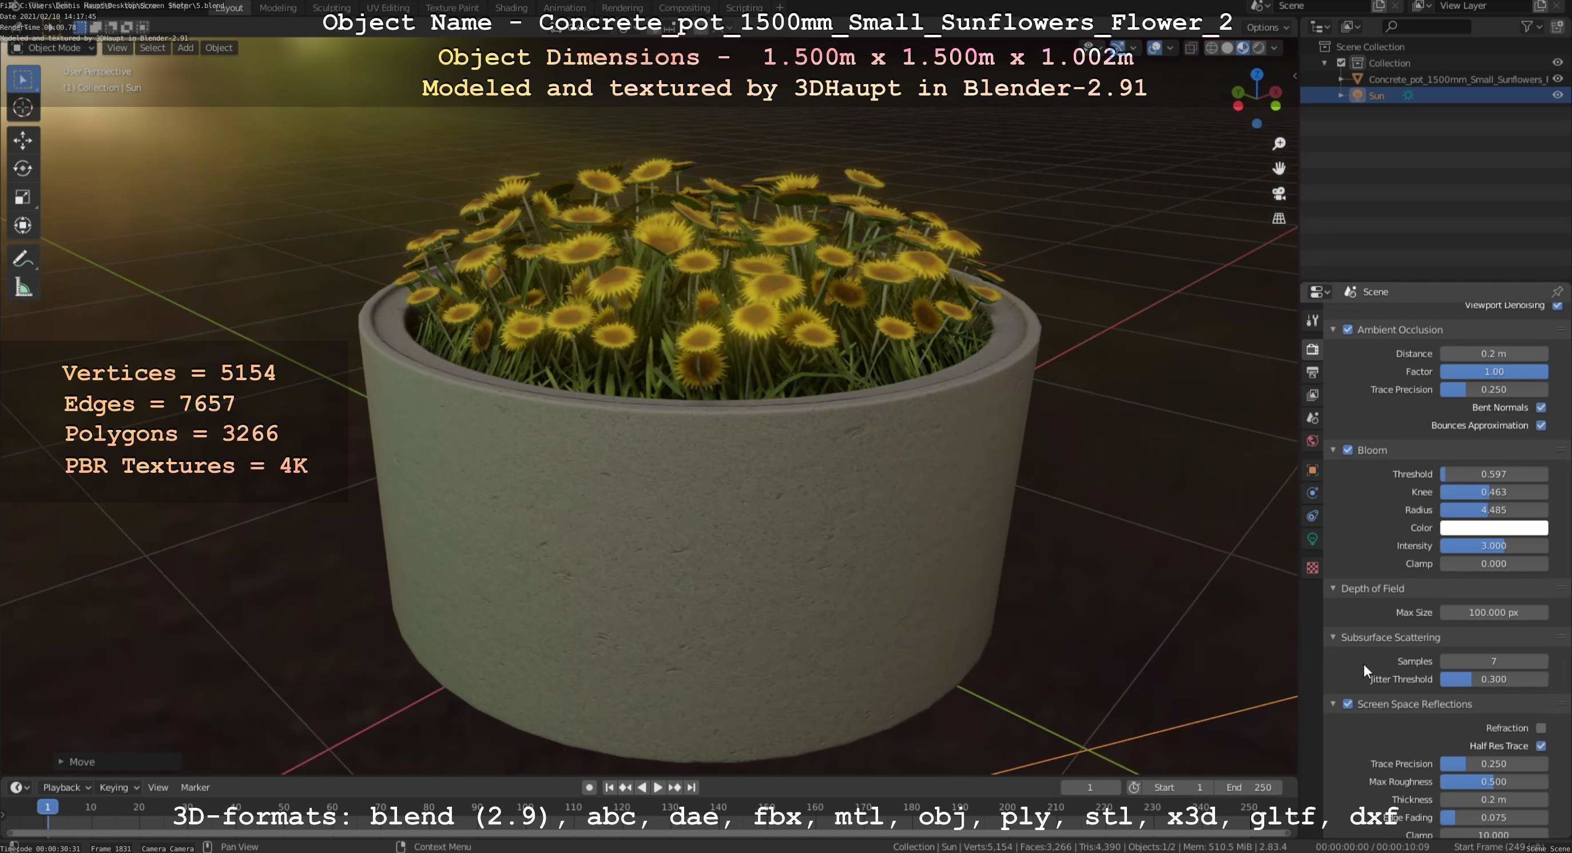Activate the 3D Cursor tool
Viewport: 1572px width, 853px height.
point(23,108)
